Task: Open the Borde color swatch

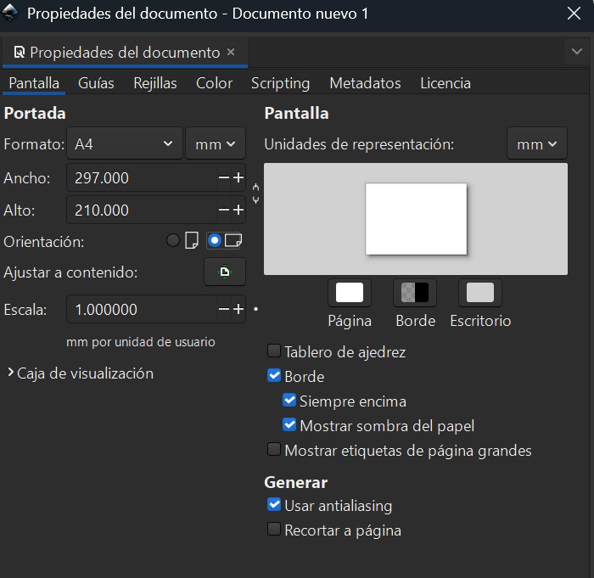Action: [415, 293]
